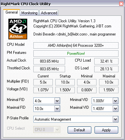This screenshot has width=125, height=140.
Task: Expand the Minimal VID dropdown
Action: (x=115, y=101)
